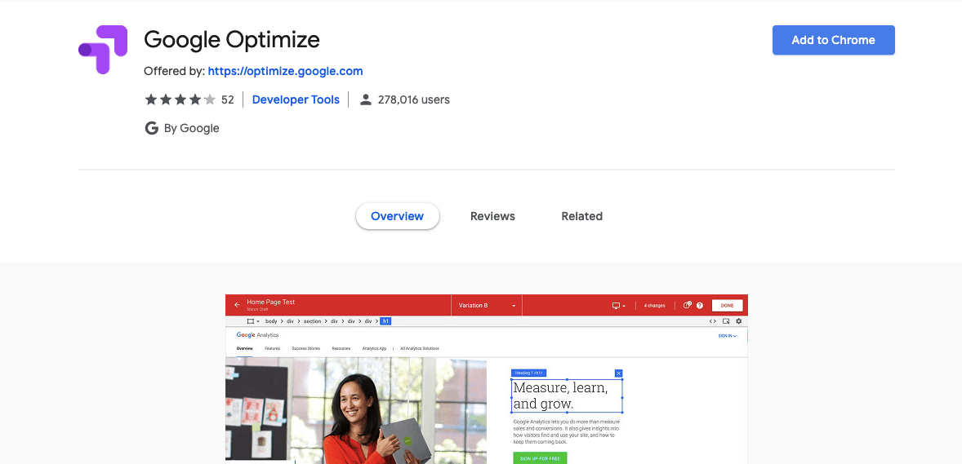Expand the SIGN IN dropdown in preview

pyautogui.click(x=728, y=336)
